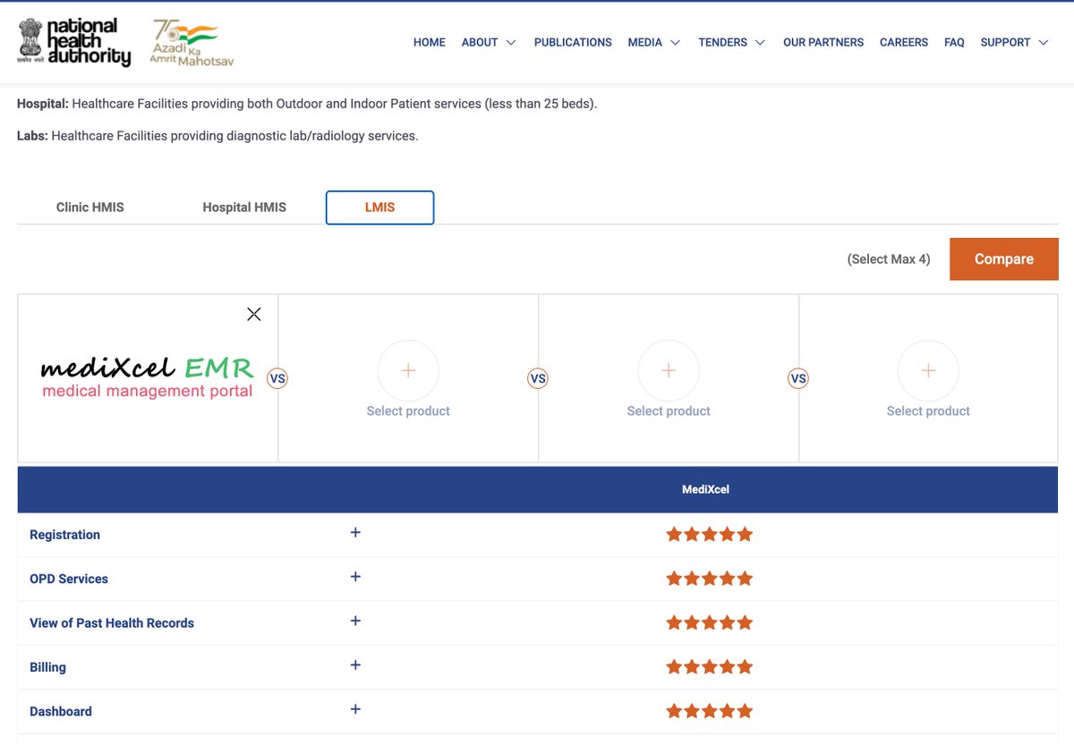This screenshot has width=1074, height=744.
Task: Switch to the Hospital HMIS tab
Action: tap(244, 207)
